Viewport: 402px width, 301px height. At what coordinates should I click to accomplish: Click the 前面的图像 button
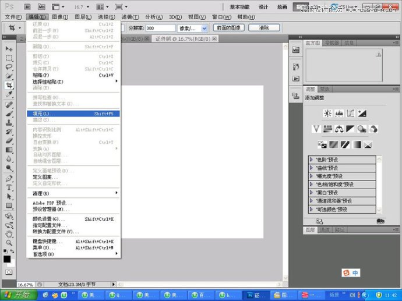point(228,28)
